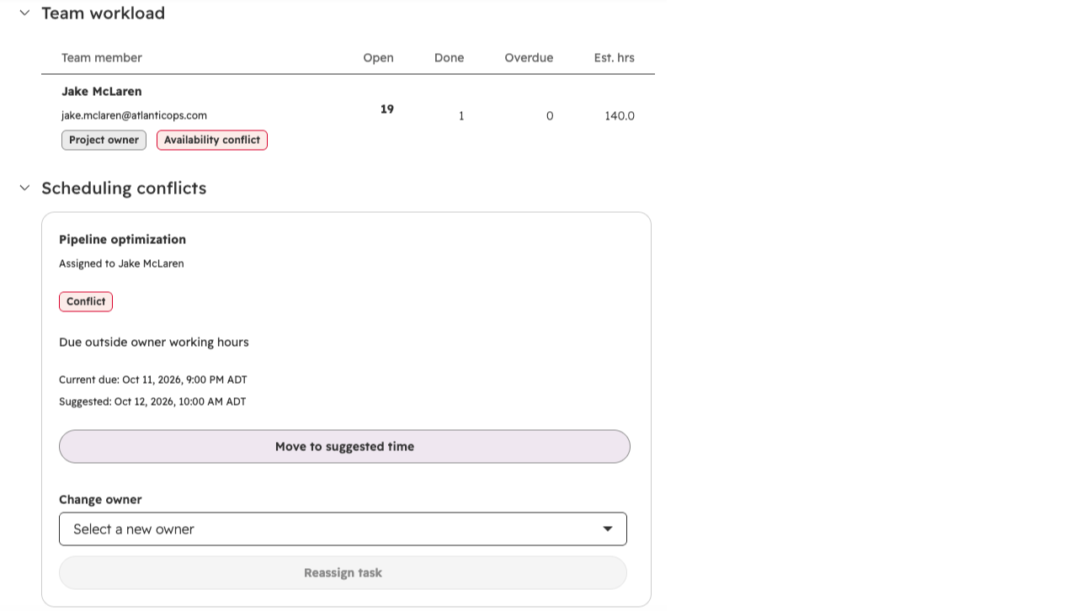
Task: Click the Pipeline optimization task title
Action: click(122, 239)
